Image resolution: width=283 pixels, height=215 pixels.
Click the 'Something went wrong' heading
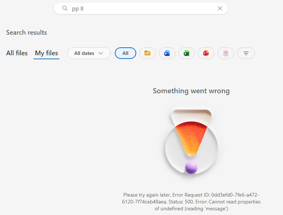point(191,91)
